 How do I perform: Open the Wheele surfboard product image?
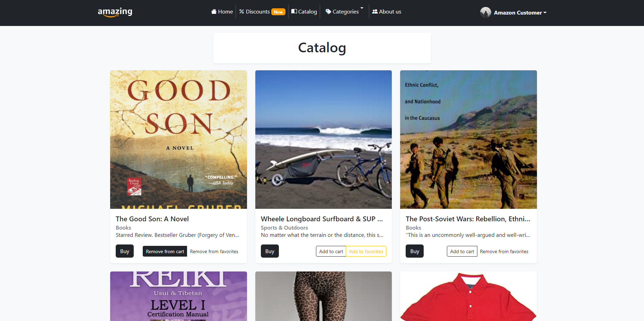click(324, 140)
